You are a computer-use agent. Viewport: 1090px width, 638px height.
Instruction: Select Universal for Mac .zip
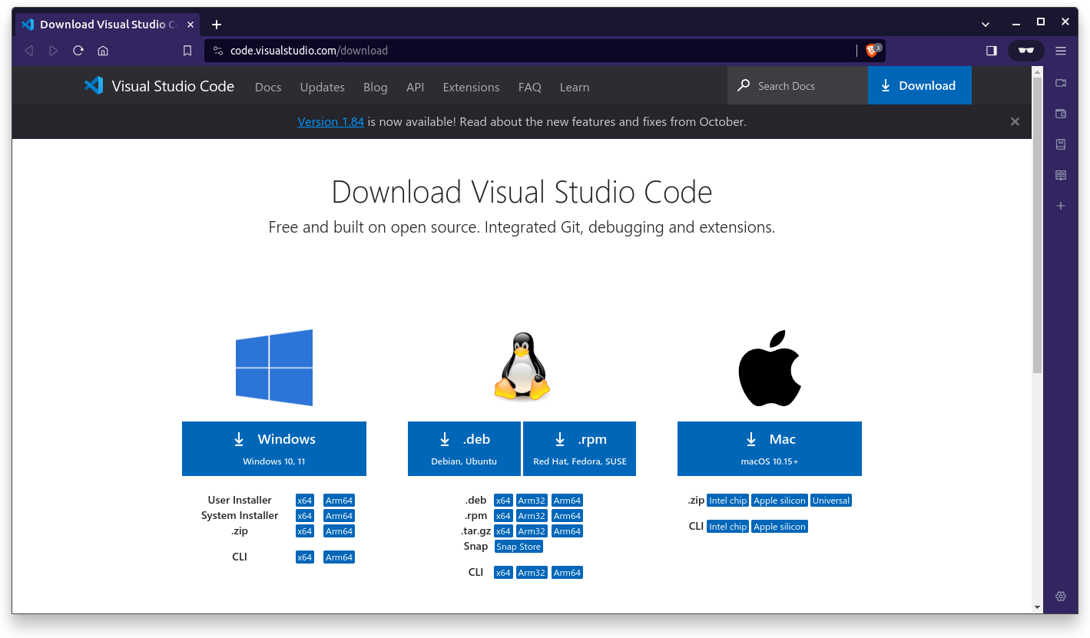point(831,501)
